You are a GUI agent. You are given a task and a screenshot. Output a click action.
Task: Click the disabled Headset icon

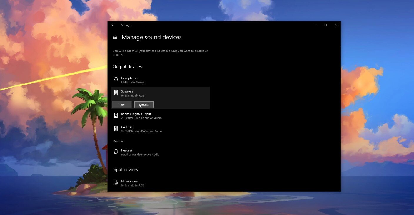[x=116, y=152]
